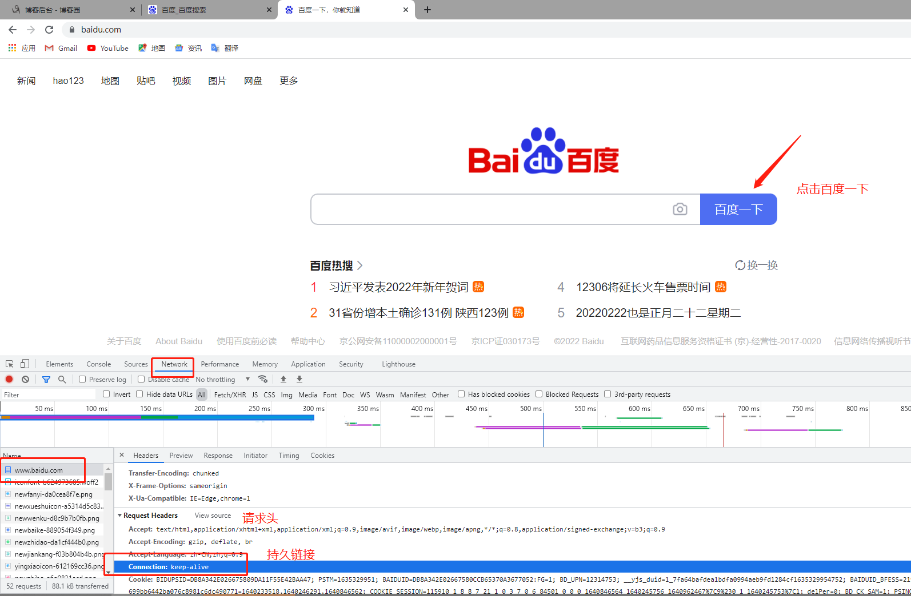Check Has blocked cookies

tap(461, 394)
